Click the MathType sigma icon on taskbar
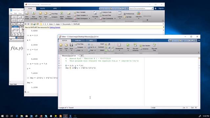Image resolution: width=210 pixels, height=118 pixels. pos(70,116)
